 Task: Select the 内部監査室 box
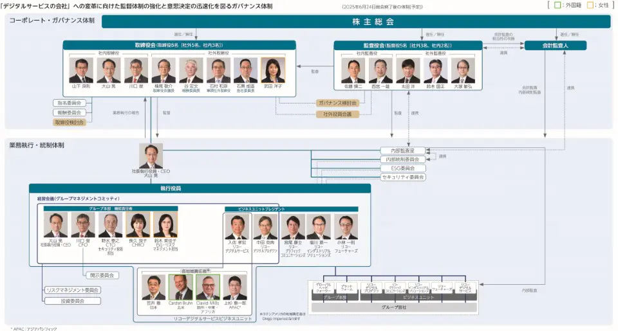(x=402, y=150)
